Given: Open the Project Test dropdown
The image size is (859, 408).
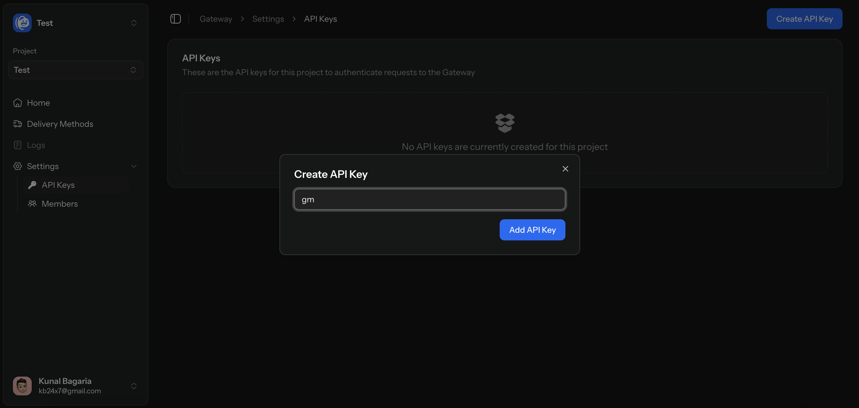Looking at the screenshot, I should click(76, 70).
